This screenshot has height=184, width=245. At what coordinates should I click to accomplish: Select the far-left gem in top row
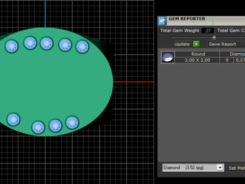pos(12,46)
